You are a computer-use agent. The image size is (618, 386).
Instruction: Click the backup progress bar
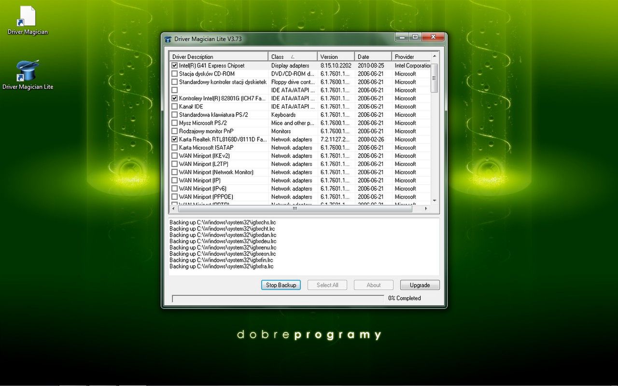278,299
